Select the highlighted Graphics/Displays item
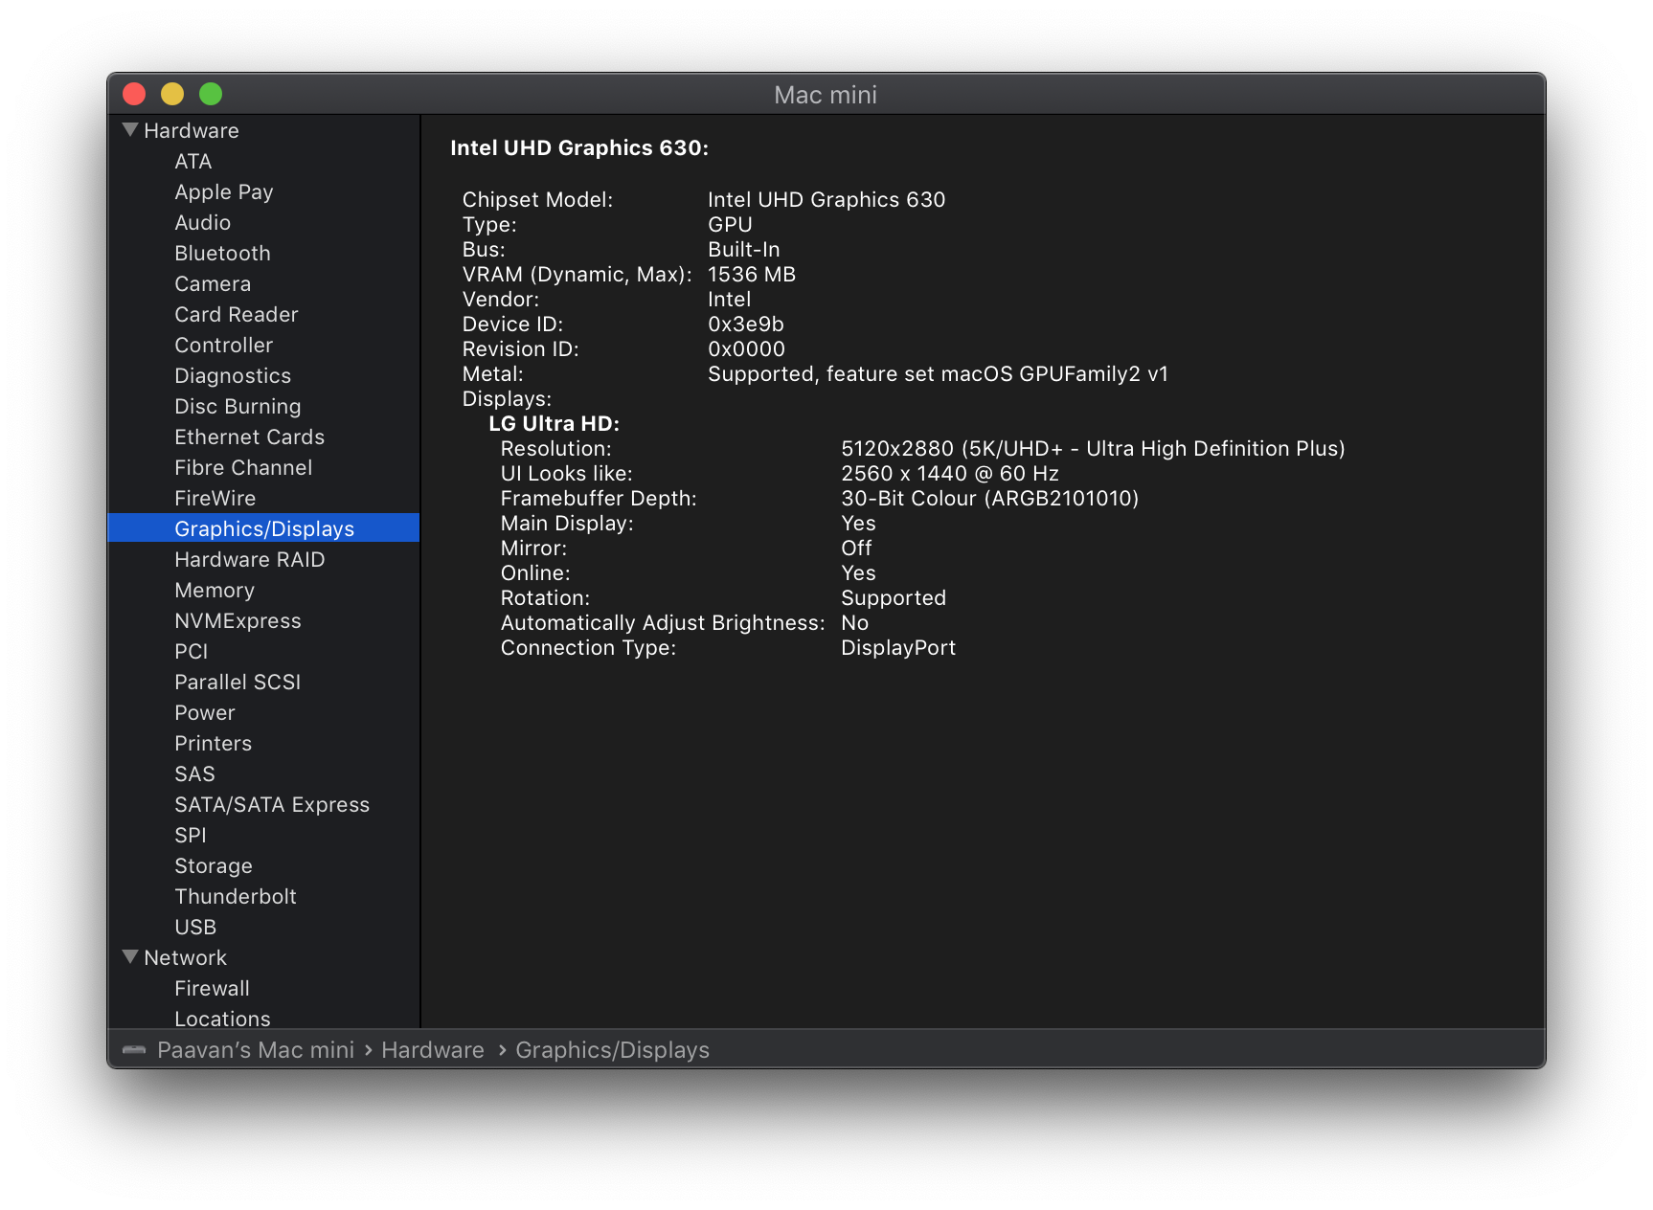Screen dimensions: 1653x1210 pyautogui.click(x=264, y=529)
